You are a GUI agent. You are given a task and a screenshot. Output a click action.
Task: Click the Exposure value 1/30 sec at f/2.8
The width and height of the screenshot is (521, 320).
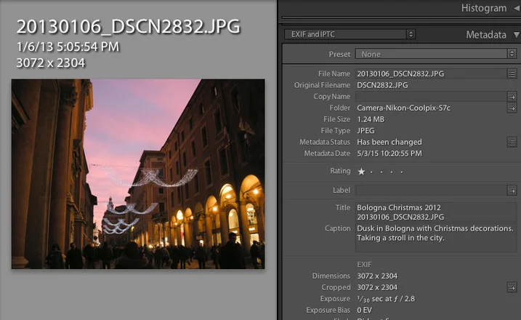[386, 299]
